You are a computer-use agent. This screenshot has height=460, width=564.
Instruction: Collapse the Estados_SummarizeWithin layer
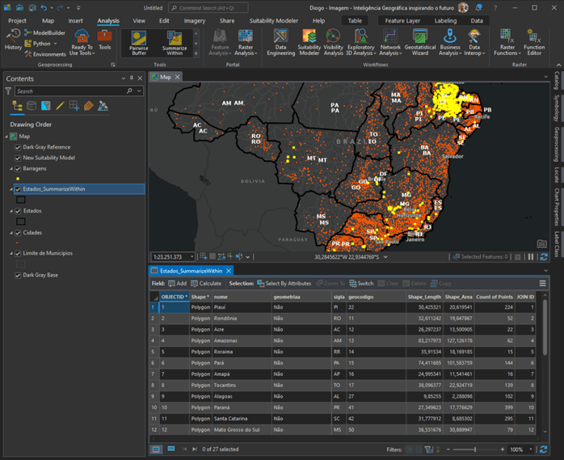click(x=11, y=190)
